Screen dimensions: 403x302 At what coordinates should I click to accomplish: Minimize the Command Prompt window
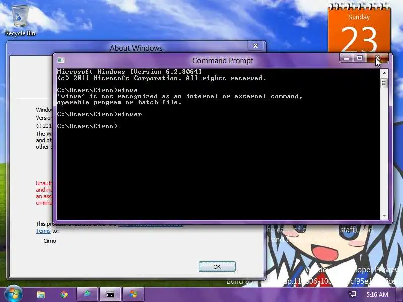(346, 58)
